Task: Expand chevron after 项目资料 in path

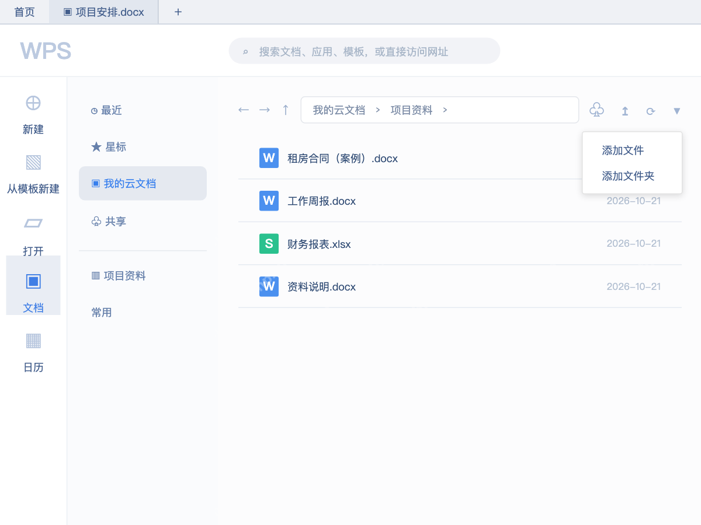Action: tap(445, 110)
